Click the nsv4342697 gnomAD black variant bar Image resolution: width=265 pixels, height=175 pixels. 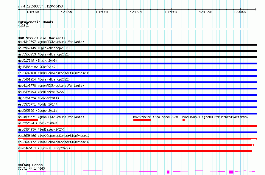137,45
